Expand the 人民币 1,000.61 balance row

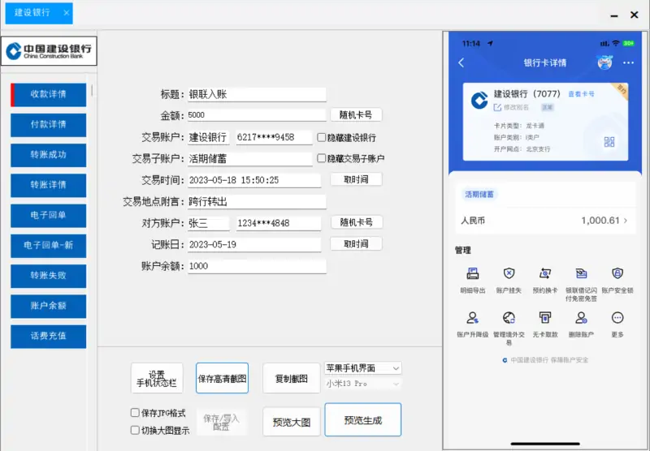544,221
